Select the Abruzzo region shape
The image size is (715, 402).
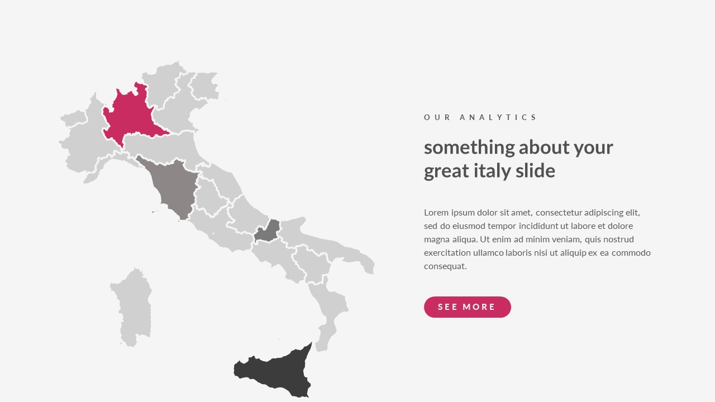click(x=246, y=215)
